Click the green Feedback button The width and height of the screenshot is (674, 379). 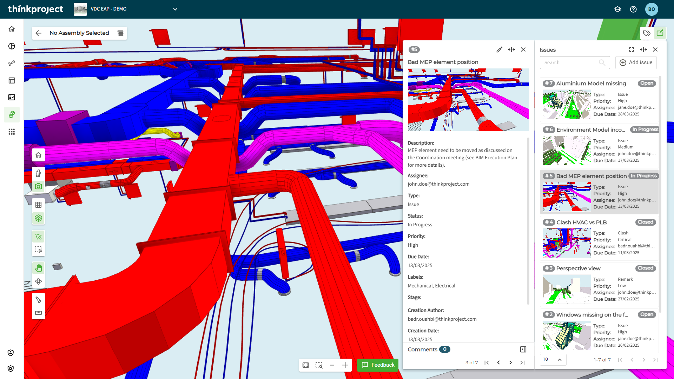click(x=378, y=365)
